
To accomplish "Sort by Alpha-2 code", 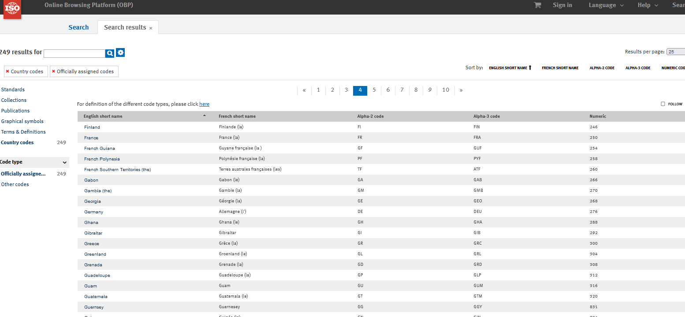I will tap(602, 68).
